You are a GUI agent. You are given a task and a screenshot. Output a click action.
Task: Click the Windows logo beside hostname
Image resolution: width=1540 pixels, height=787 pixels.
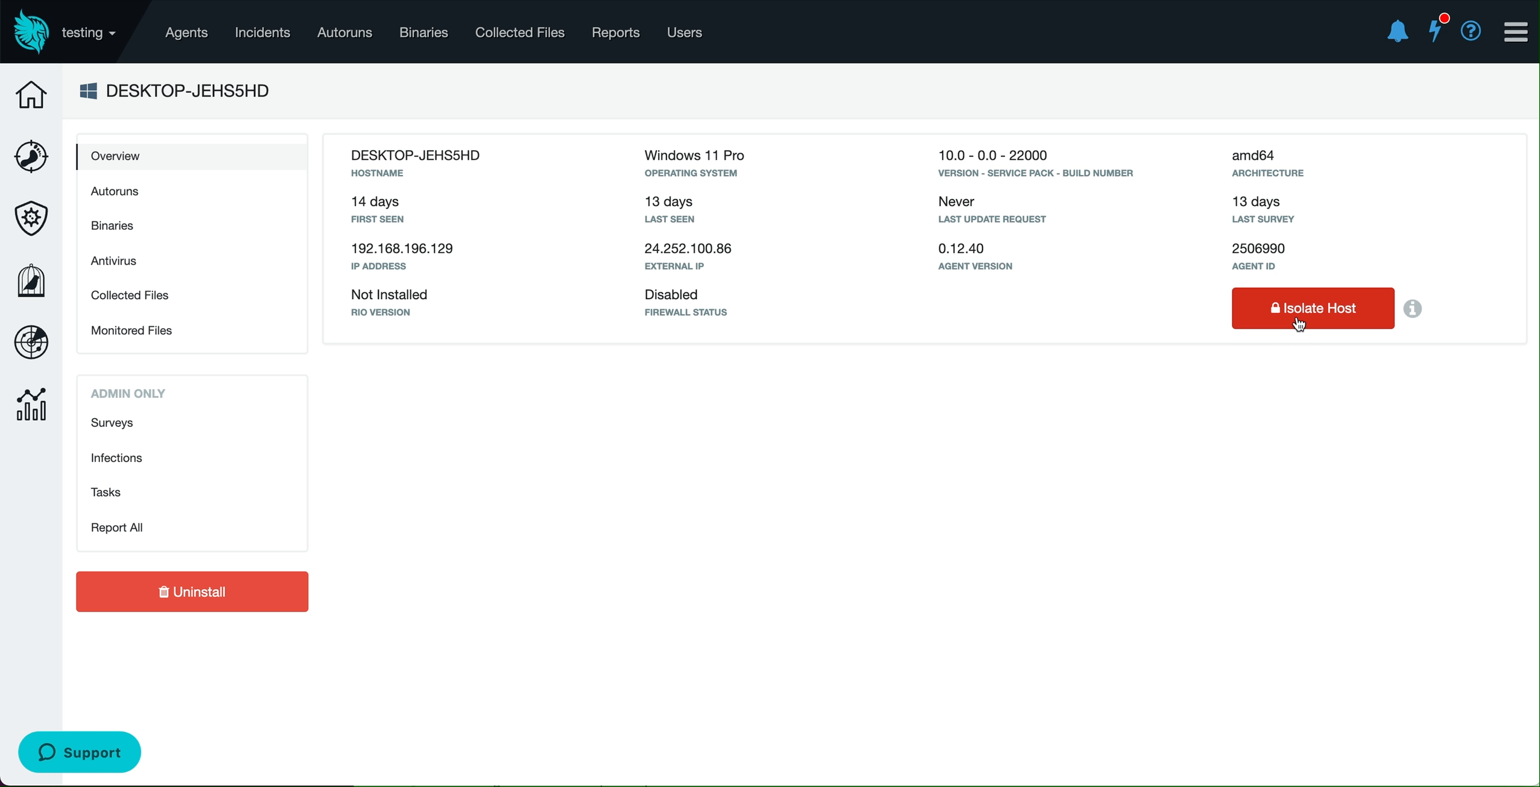[88, 91]
